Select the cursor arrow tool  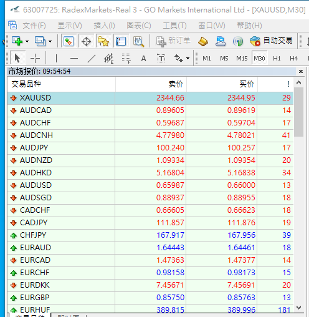[17, 58]
